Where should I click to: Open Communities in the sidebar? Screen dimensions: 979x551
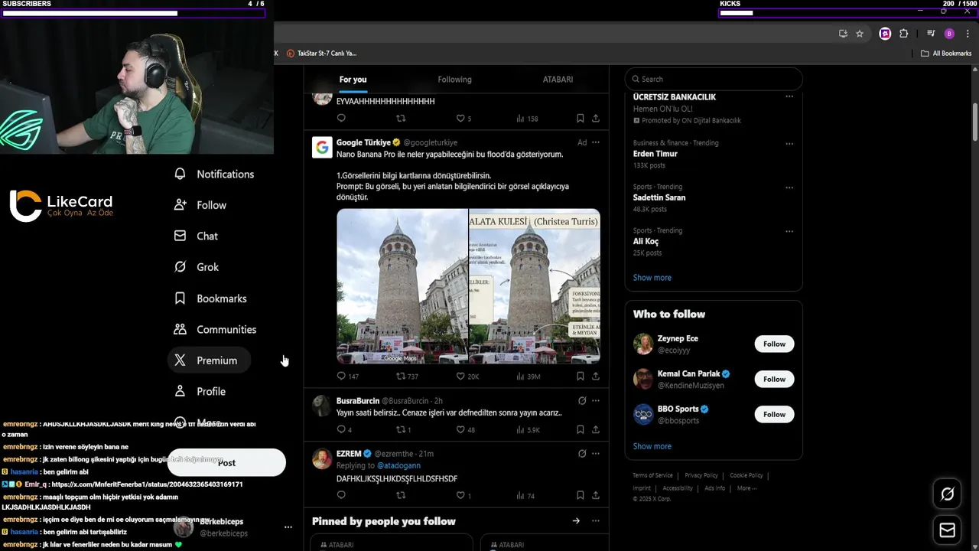(x=216, y=329)
